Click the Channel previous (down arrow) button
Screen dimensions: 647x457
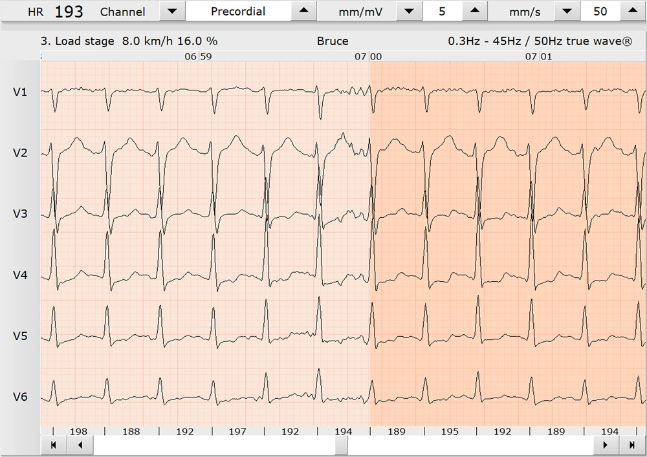pyautogui.click(x=171, y=12)
